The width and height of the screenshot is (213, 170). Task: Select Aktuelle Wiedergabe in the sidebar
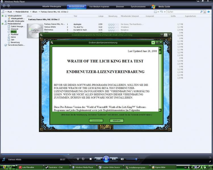16,21
